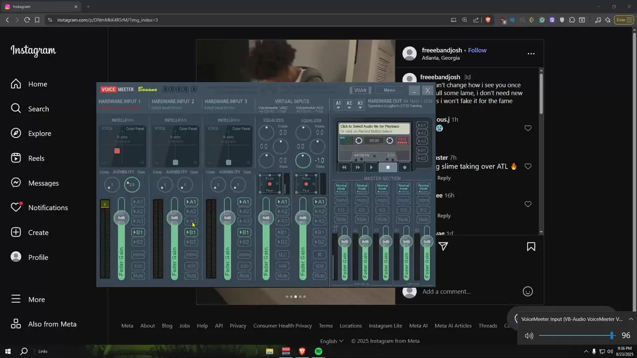
Task: Save the post with the bookmark icon
Action: pyautogui.click(x=531, y=247)
